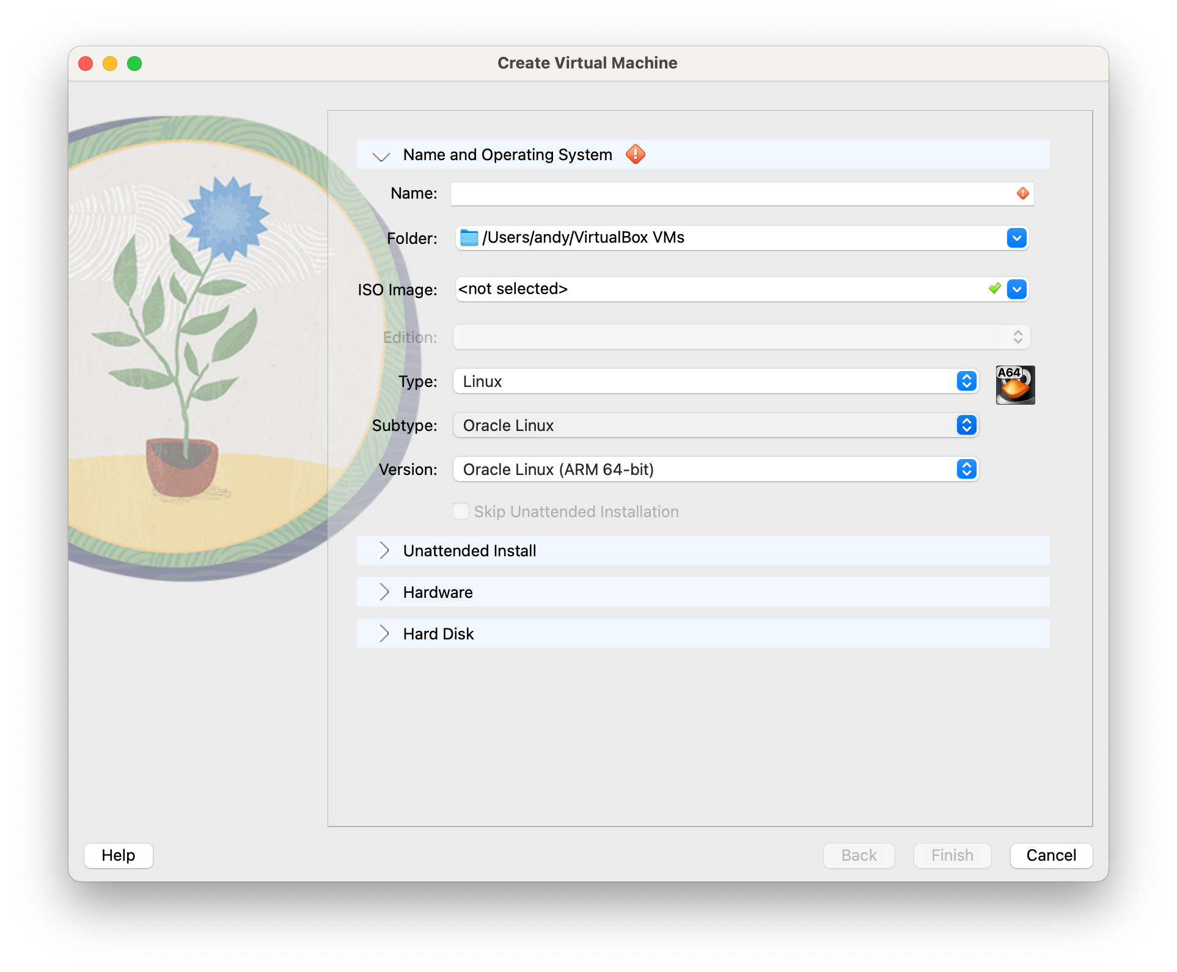Expand the Hardware section
Screen dimensions: 1177x972
pos(384,592)
